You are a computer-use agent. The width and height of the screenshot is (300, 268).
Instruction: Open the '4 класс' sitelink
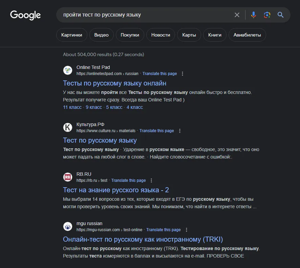(135, 107)
